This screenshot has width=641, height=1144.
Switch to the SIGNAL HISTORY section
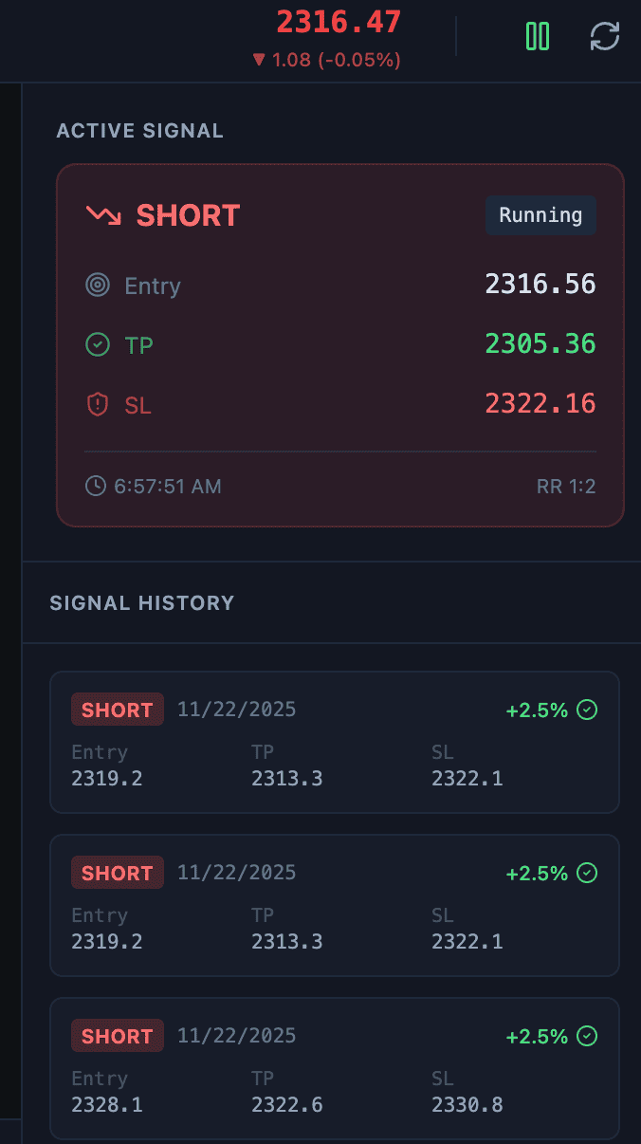[x=141, y=602]
